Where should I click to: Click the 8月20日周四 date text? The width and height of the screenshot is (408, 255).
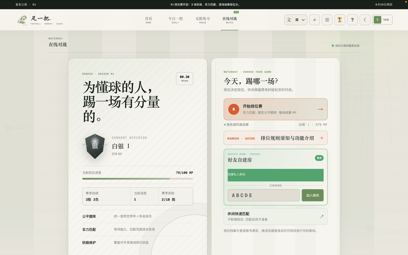coord(384,4)
